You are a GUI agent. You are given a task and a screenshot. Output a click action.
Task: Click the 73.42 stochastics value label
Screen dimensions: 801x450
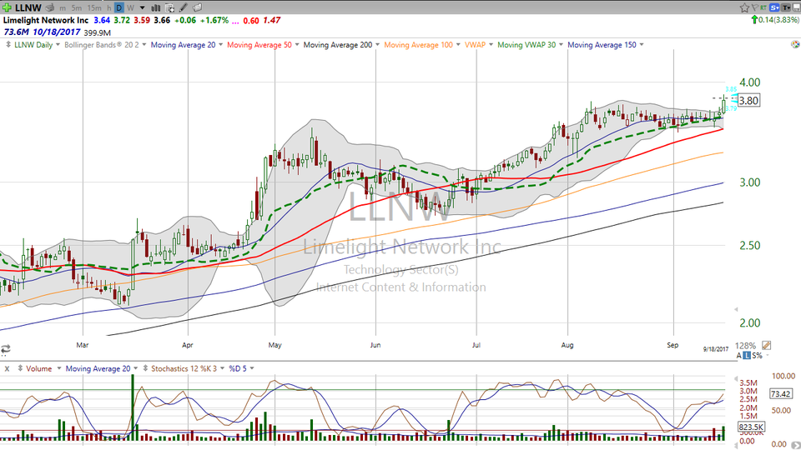[x=781, y=394]
